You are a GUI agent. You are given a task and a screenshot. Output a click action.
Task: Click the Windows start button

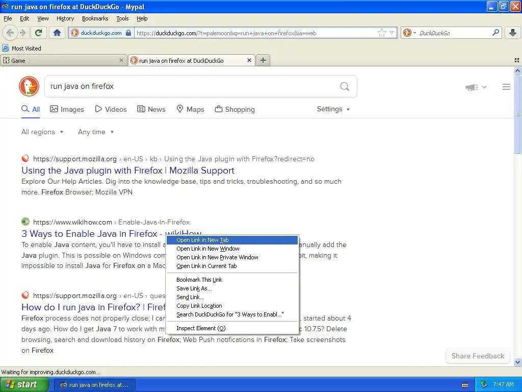click(24, 385)
